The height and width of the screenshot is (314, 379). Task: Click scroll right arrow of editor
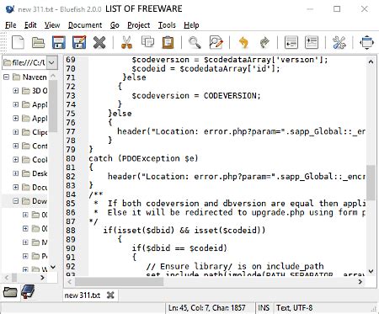[360, 281]
